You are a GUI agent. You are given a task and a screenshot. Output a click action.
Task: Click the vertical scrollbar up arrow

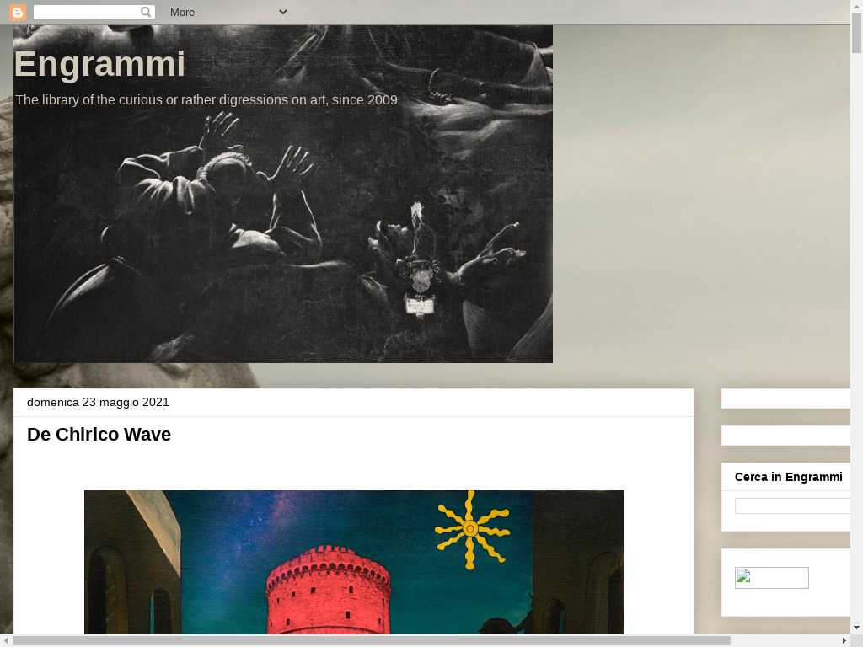click(856, 5)
